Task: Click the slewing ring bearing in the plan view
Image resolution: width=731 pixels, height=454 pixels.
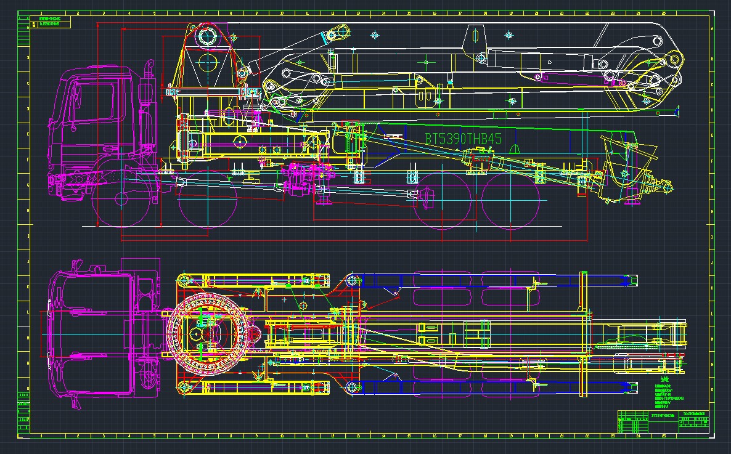Action: tap(208, 334)
